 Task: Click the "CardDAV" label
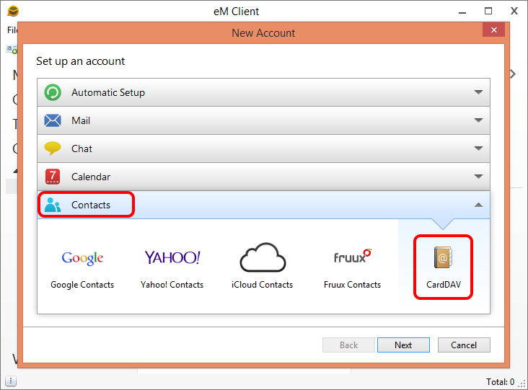point(444,285)
